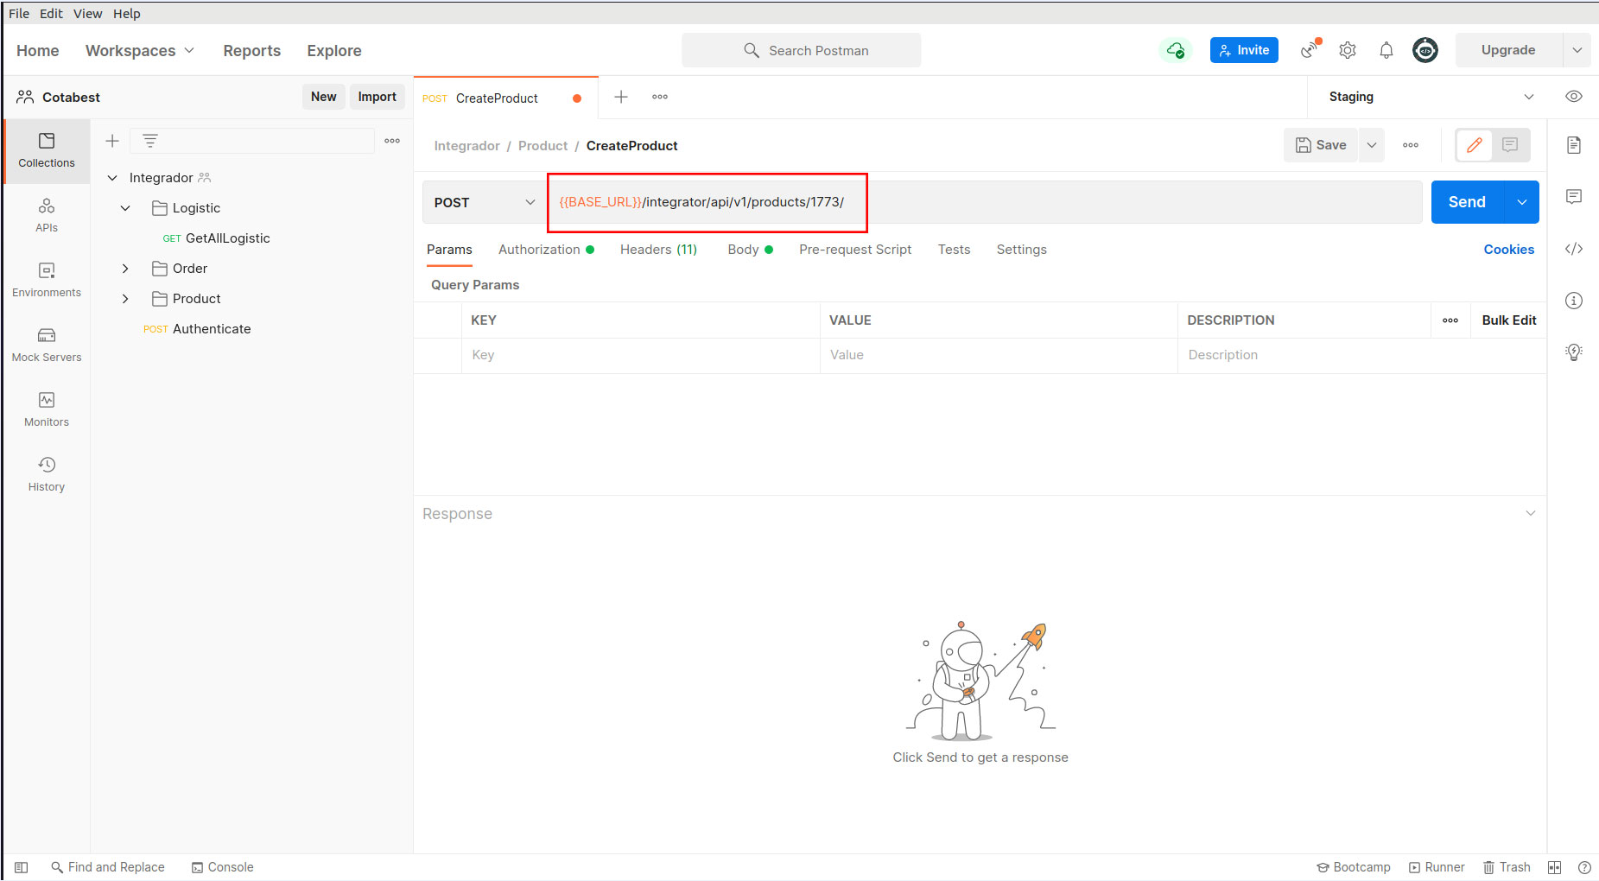Expand the Order folder
Viewport: 1599px width, 881px height.
pos(125,269)
